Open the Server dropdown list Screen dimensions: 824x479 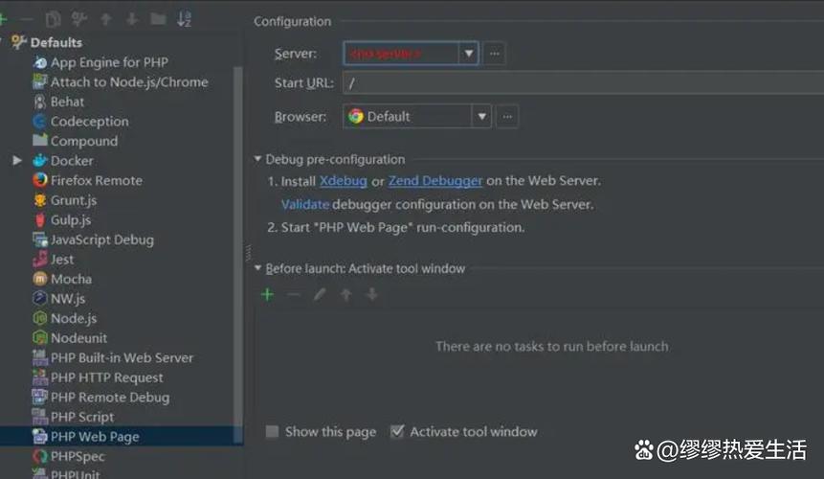(x=469, y=54)
